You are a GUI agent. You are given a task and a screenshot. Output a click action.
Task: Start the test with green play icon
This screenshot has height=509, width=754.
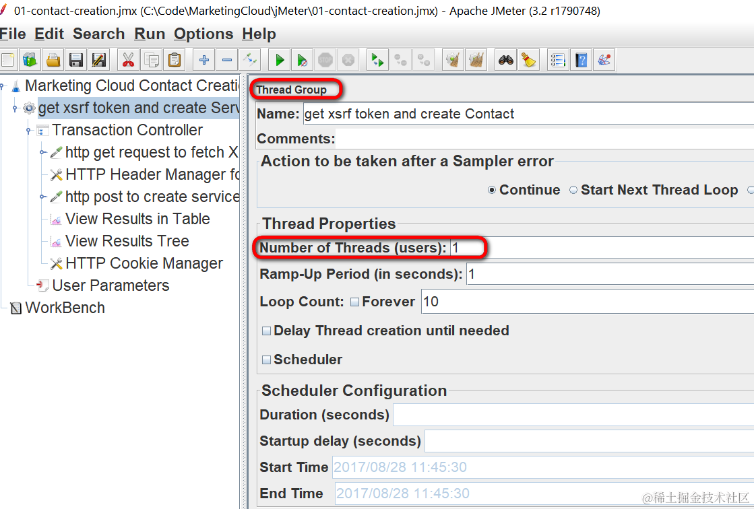[x=280, y=60]
